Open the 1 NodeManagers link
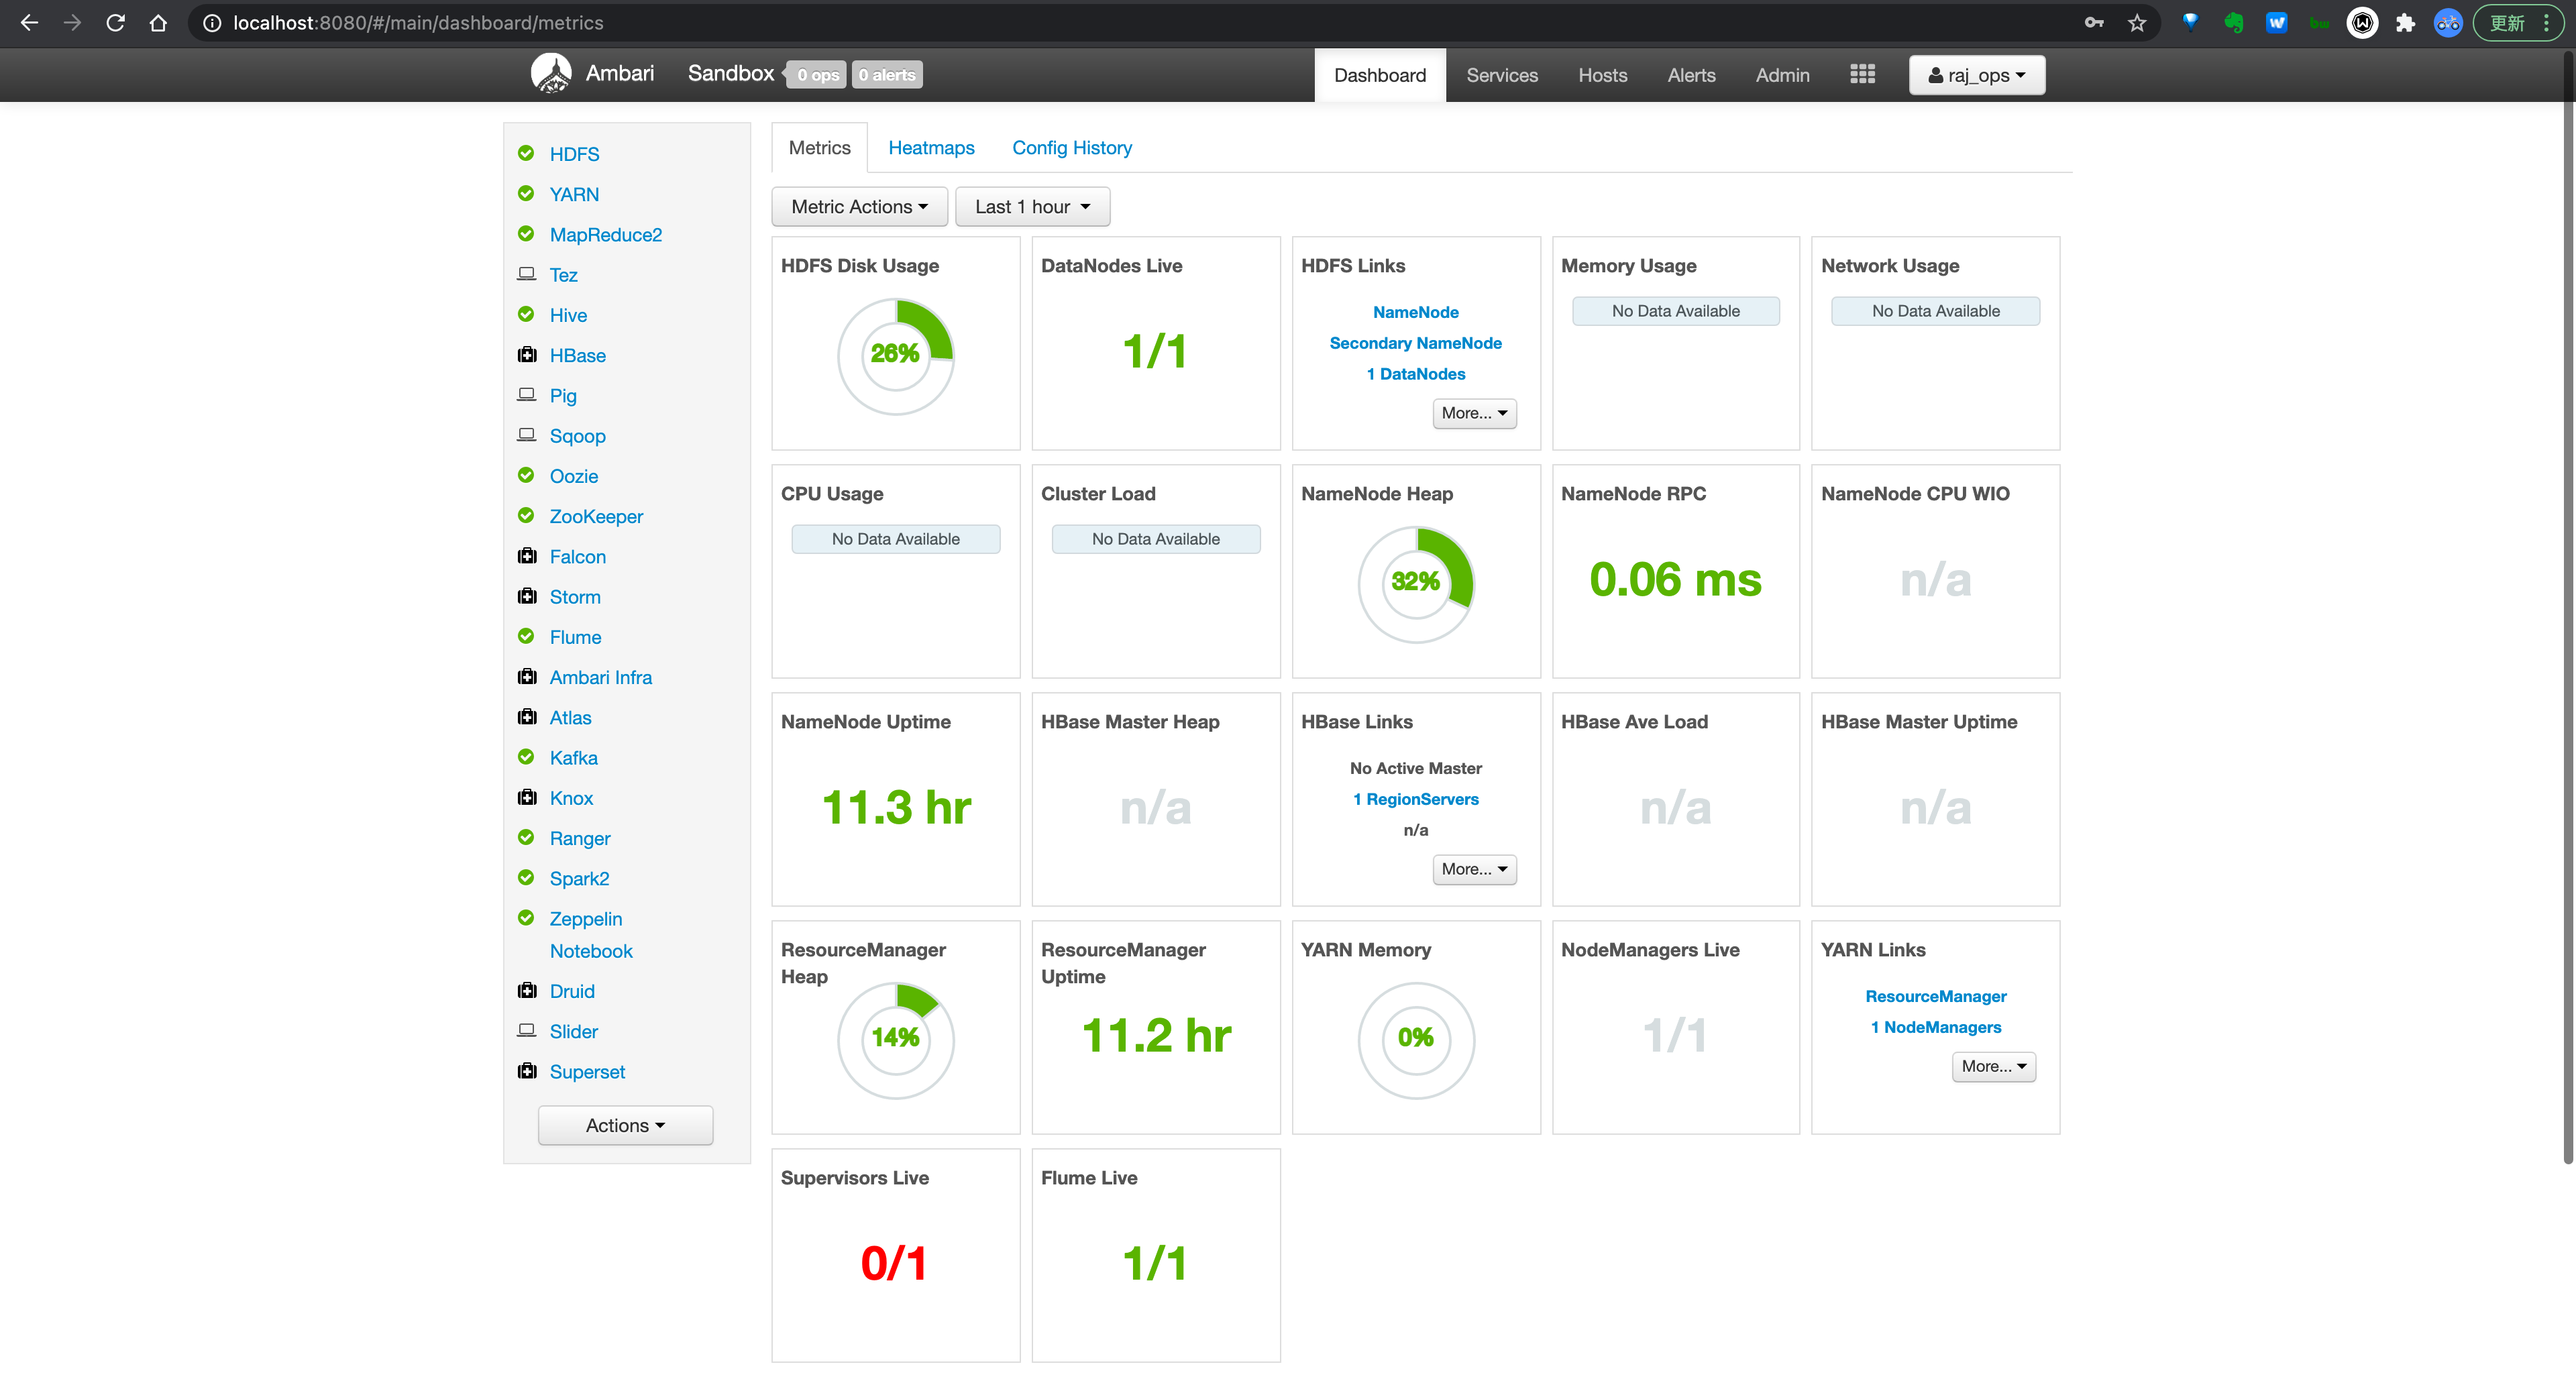This screenshot has height=1391, width=2576. pos(1935,1027)
